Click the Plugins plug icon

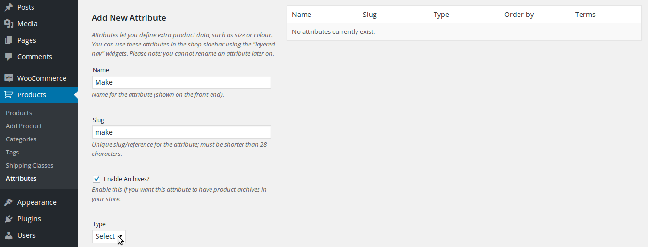(9, 219)
